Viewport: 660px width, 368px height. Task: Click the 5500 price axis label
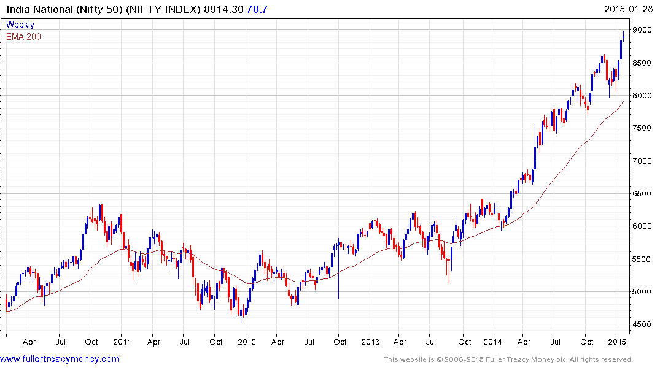[x=642, y=259]
